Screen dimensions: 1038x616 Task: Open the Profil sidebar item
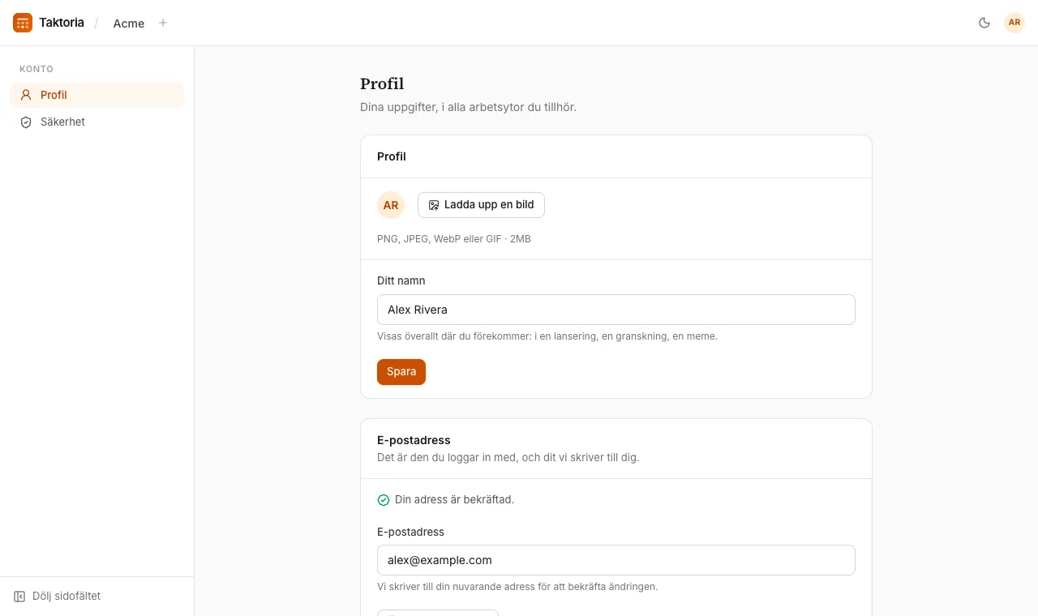pyautogui.click(x=97, y=95)
